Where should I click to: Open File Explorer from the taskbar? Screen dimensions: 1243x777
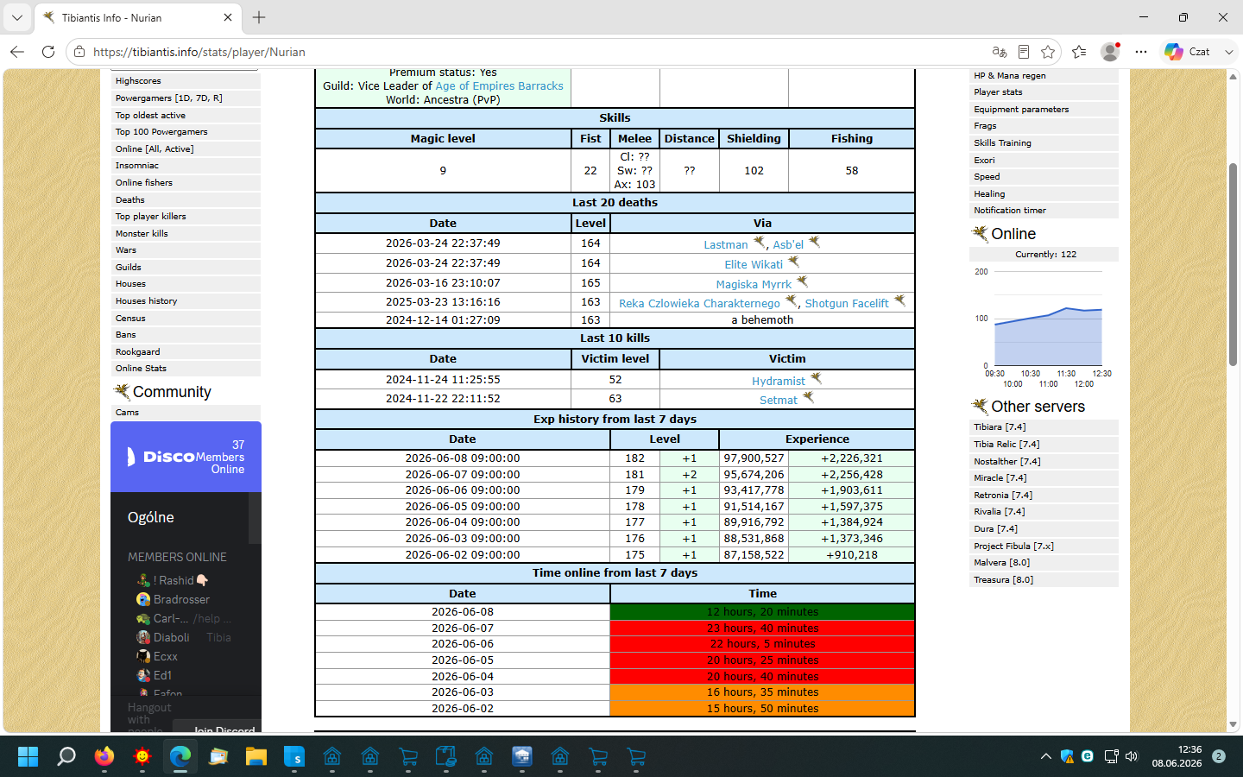click(256, 757)
